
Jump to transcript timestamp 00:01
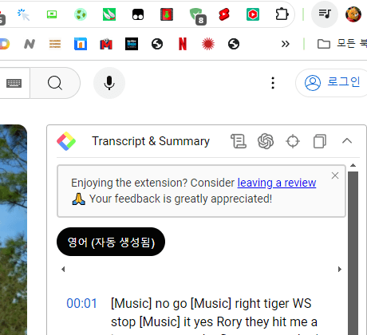point(81,303)
